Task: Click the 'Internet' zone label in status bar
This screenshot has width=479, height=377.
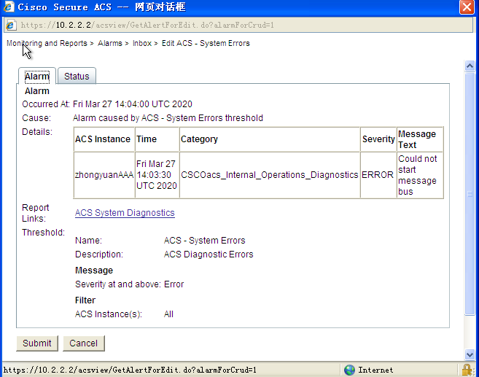Action: [375, 370]
